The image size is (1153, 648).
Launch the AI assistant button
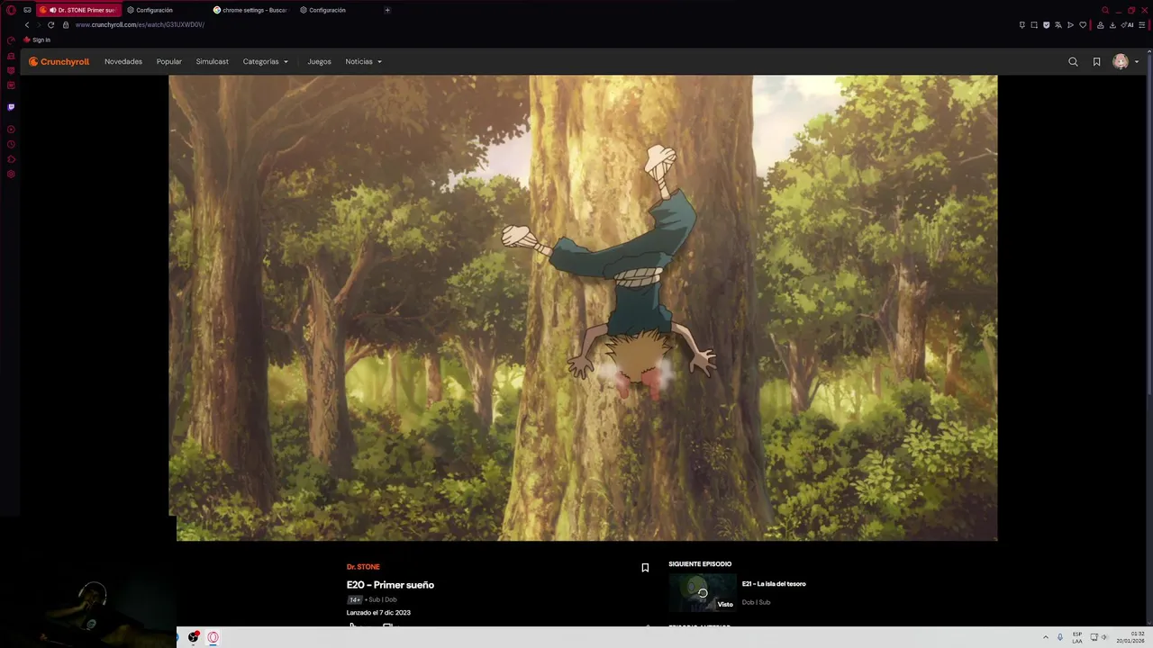pyautogui.click(x=1127, y=25)
